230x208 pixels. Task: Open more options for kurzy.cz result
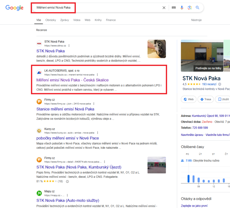pos(98,133)
